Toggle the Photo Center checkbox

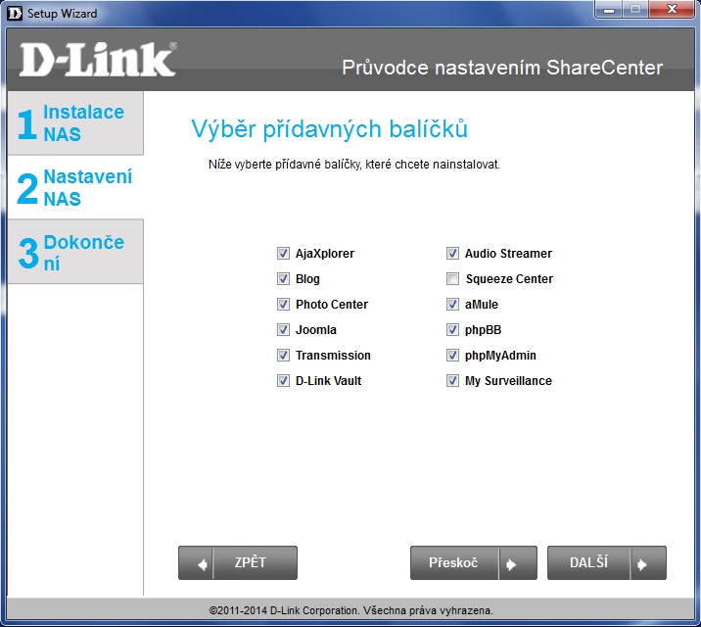(x=283, y=305)
